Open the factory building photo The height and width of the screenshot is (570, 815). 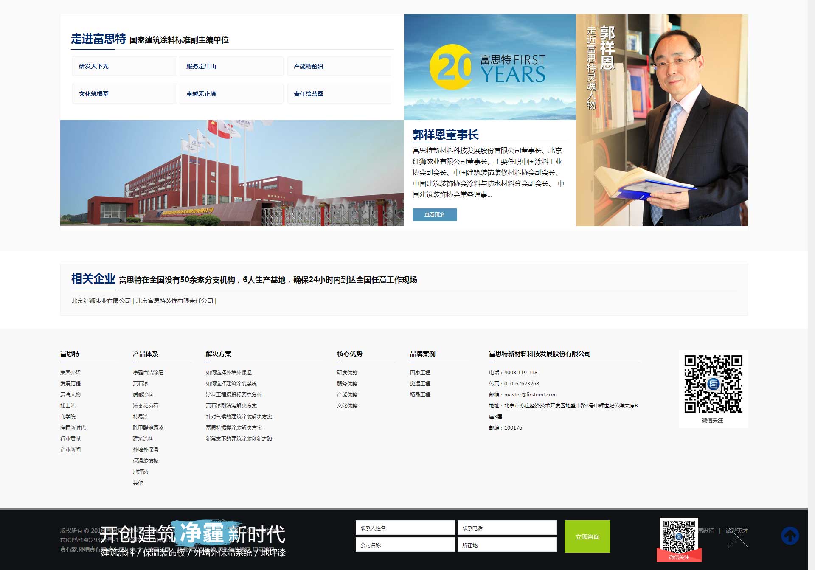(232, 173)
